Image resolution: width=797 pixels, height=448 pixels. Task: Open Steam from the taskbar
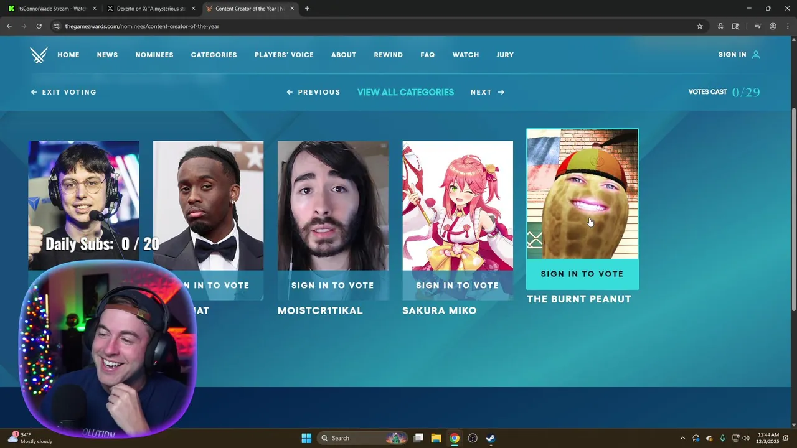(491, 438)
